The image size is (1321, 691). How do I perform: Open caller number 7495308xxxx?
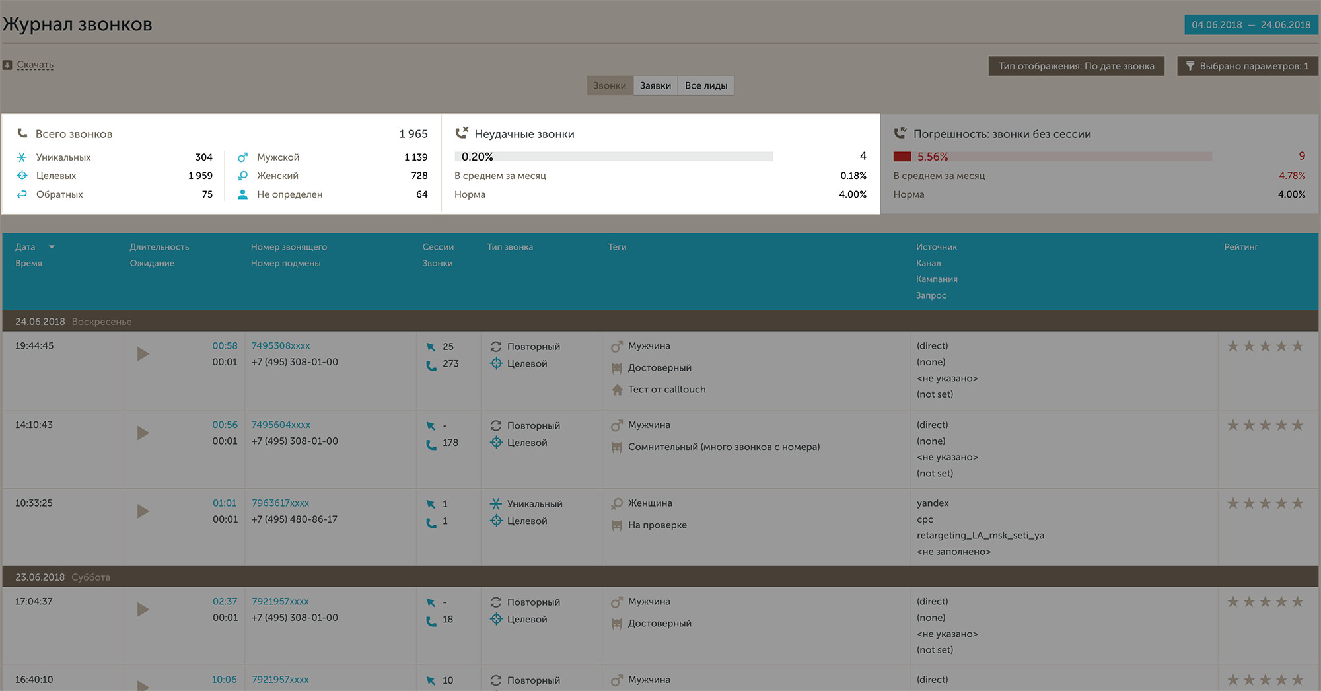coord(281,345)
